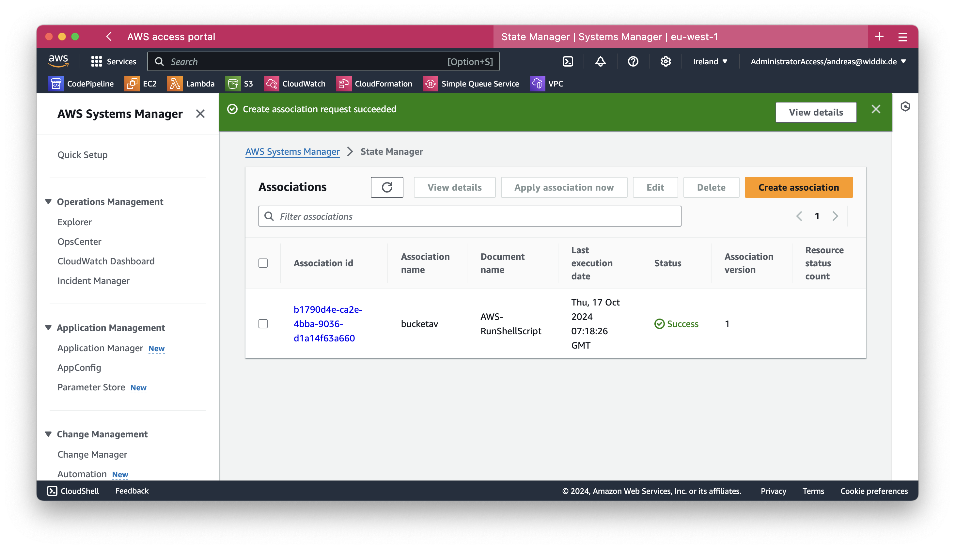Viewport: 955px width, 549px height.
Task: Open the CloudFormation shortcut
Action: tap(374, 84)
